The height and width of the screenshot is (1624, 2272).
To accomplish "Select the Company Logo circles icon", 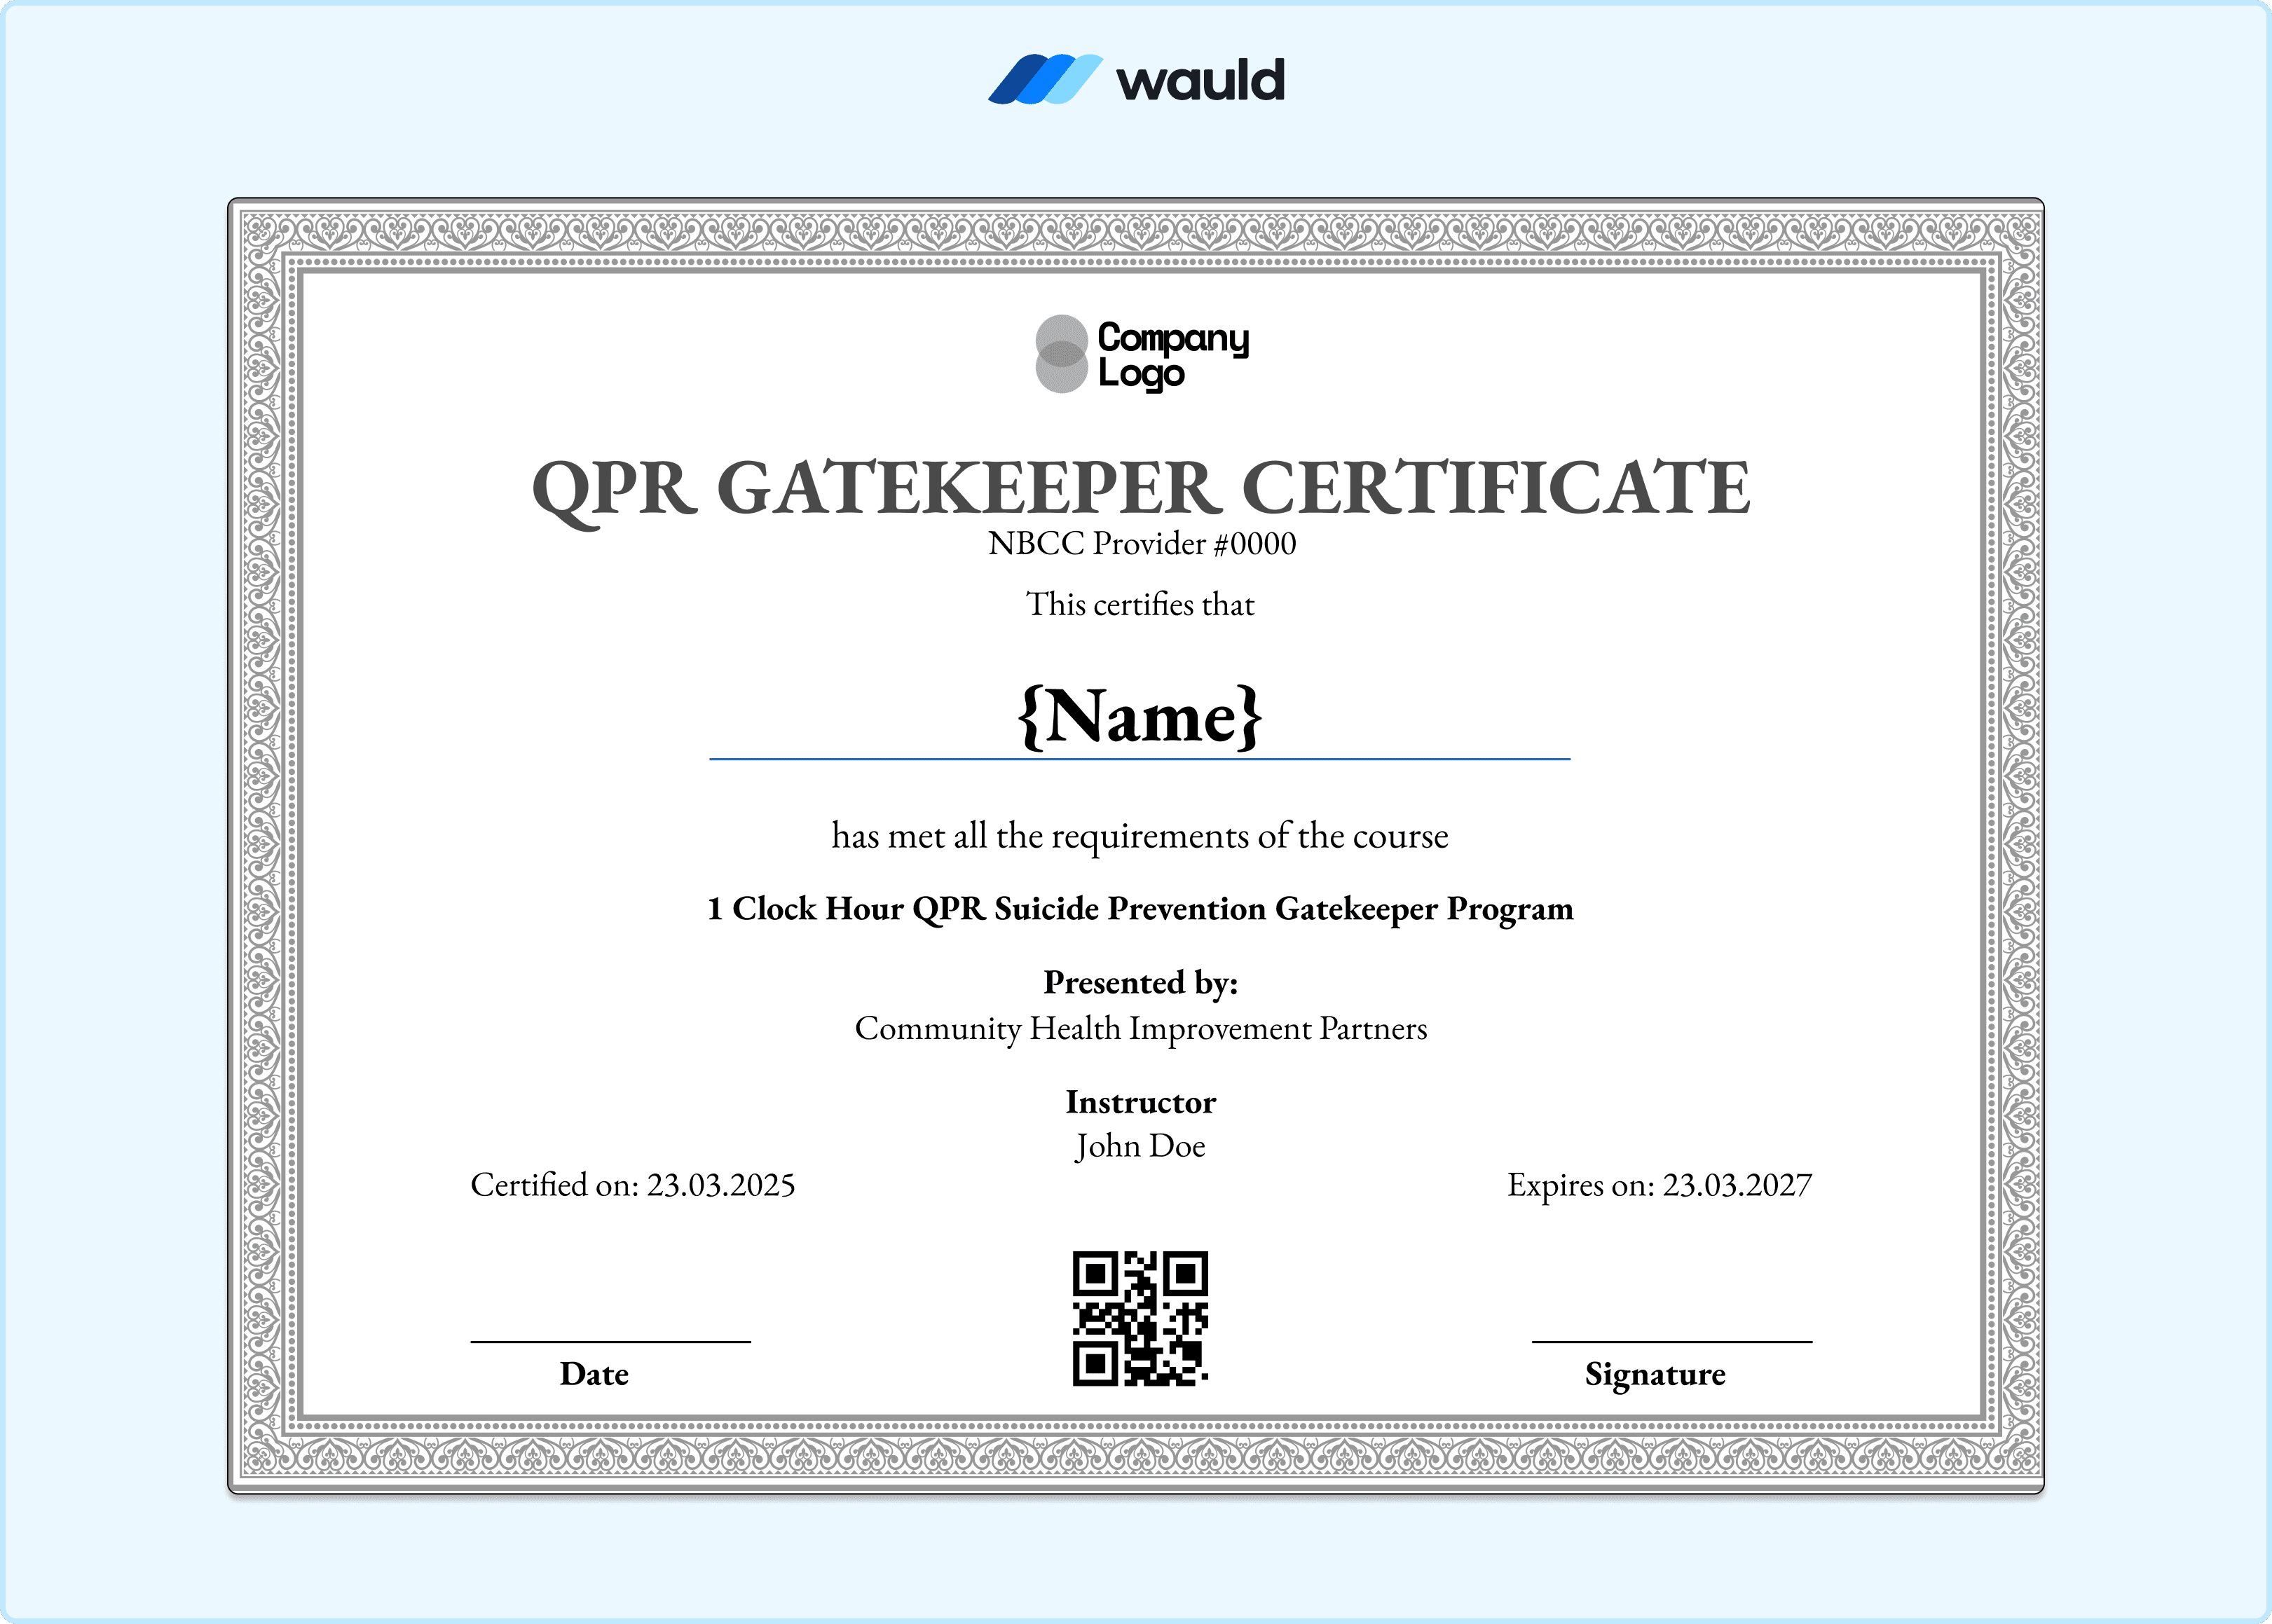I will 1061,354.
